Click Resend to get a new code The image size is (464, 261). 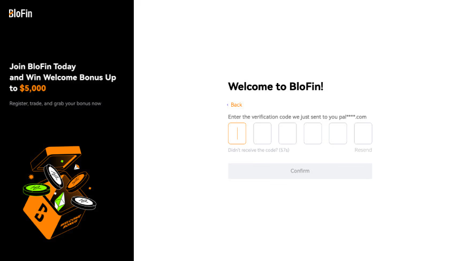point(363,150)
